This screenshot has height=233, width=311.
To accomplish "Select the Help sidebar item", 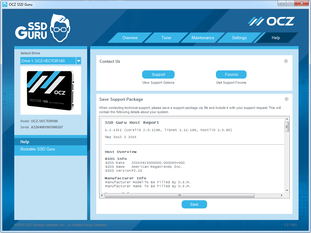I will (51, 142).
